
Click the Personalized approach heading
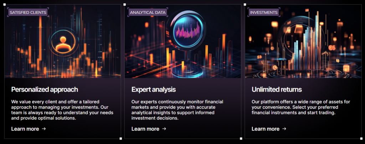pos(45,89)
